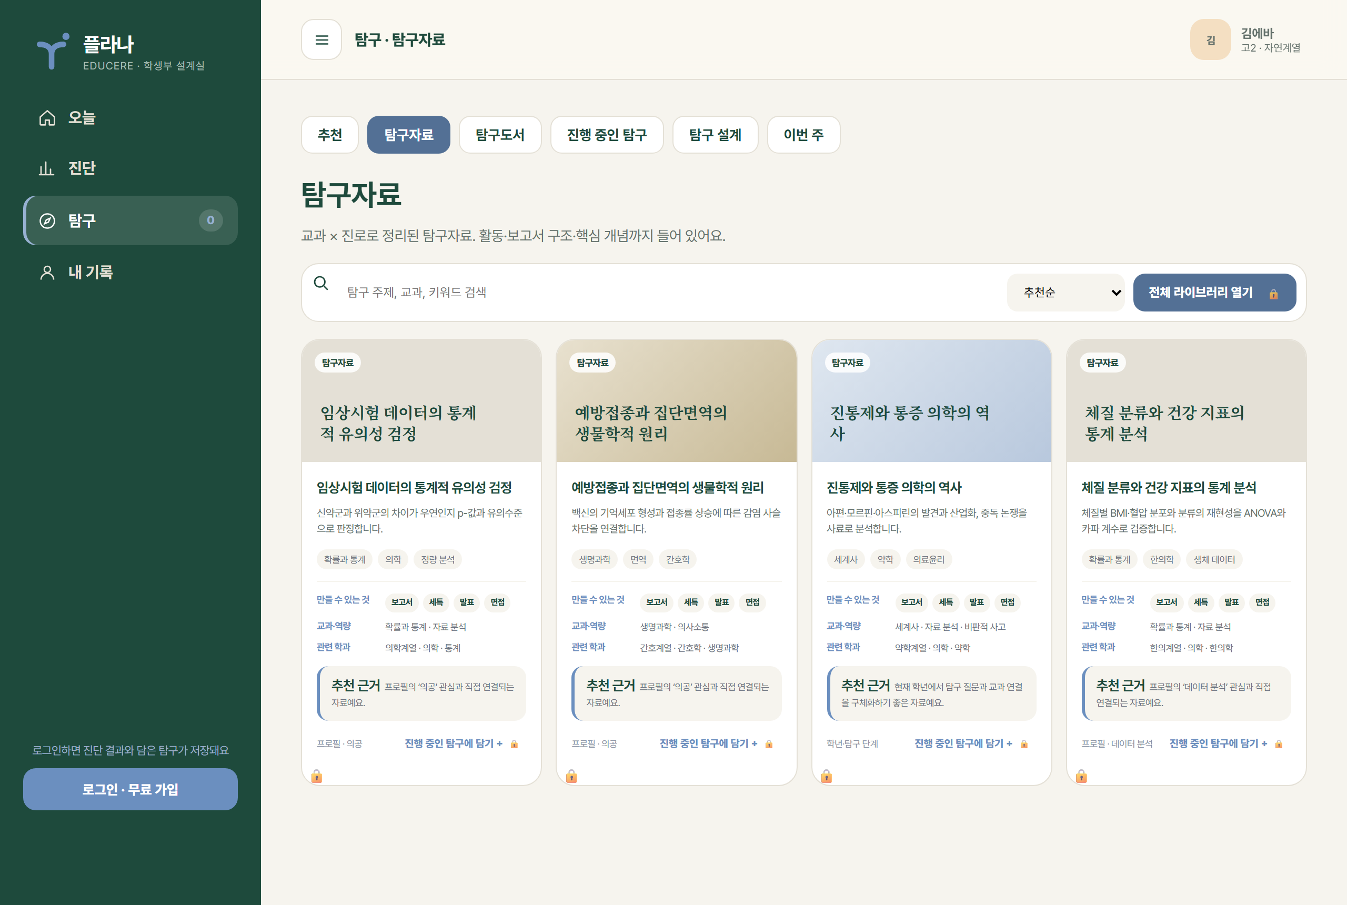Click the 김 profile avatar
This screenshot has width=1347, height=905.
click(1210, 40)
